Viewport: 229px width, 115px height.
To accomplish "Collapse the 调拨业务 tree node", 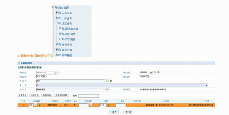I will coord(57,23).
